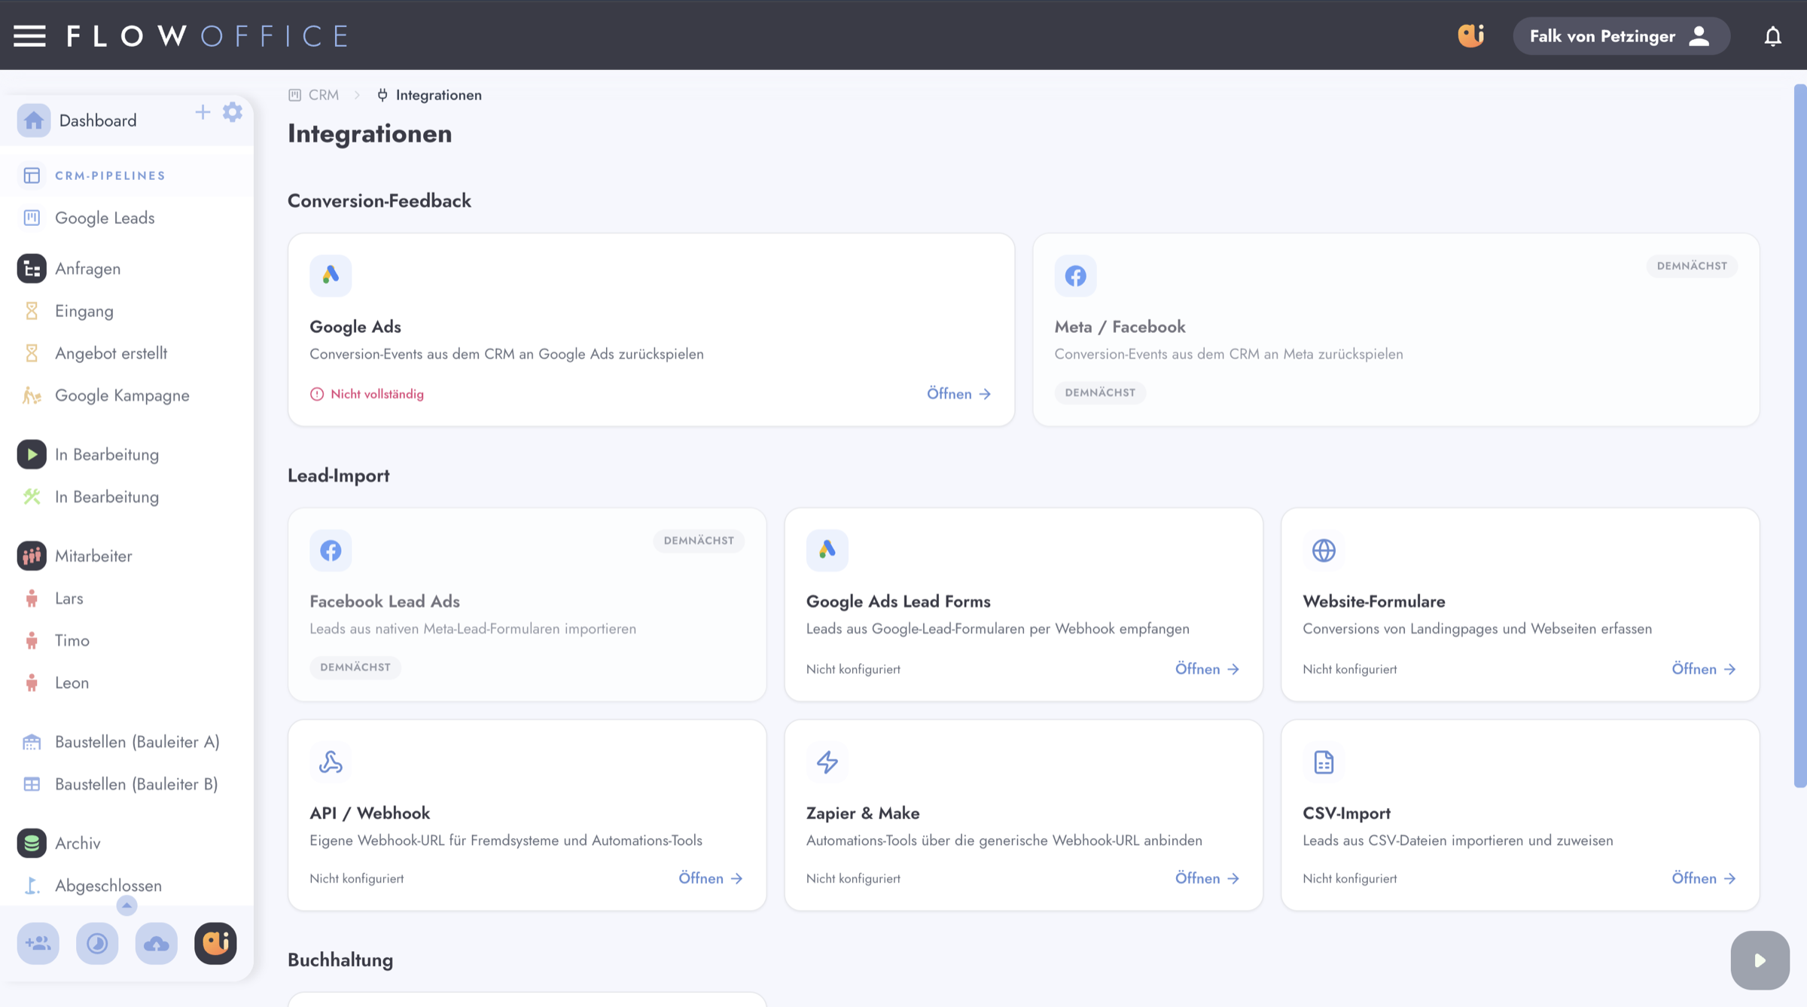Open CSV-Import integration
Viewport: 1807px width, 1007px height.
pos(1704,878)
